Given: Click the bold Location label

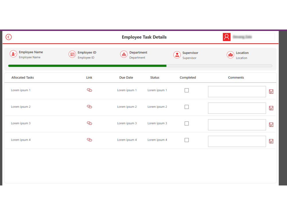Looking at the screenshot, I should pos(242,53).
